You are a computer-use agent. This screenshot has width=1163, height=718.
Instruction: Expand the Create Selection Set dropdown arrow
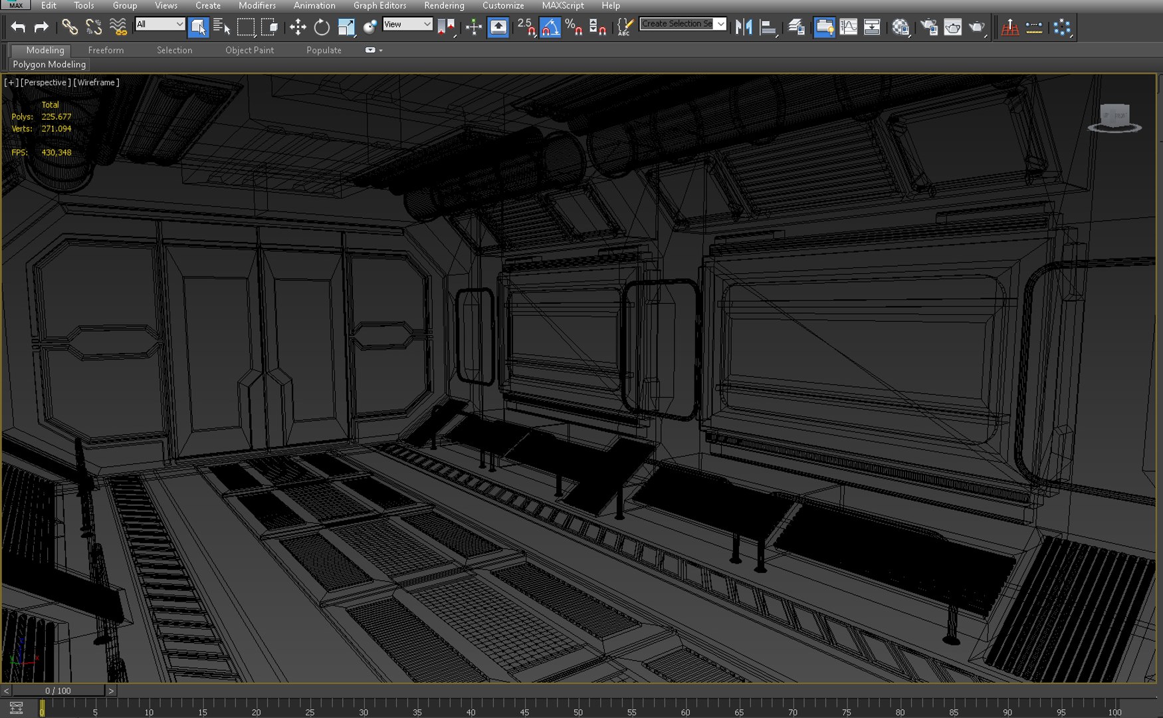[720, 24]
